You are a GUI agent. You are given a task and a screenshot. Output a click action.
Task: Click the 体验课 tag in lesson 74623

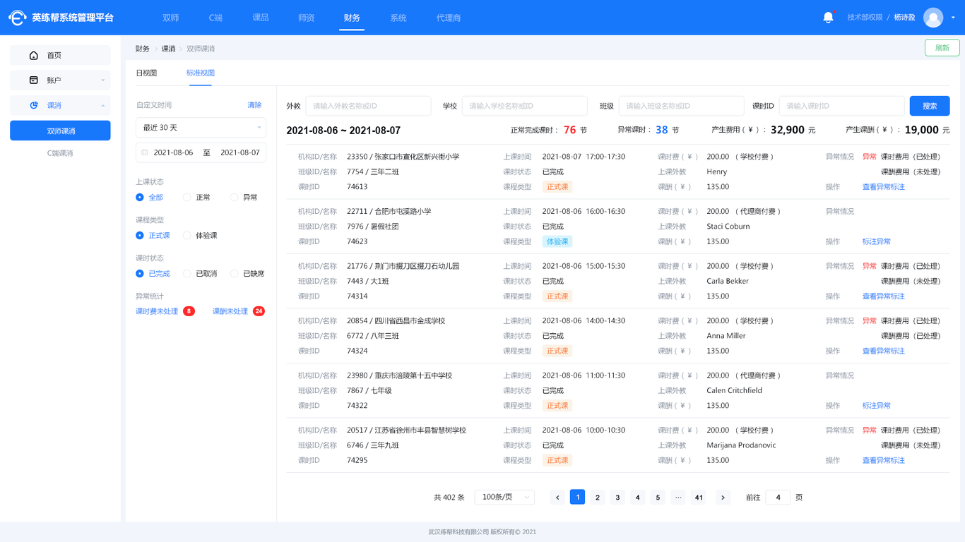pyautogui.click(x=557, y=241)
